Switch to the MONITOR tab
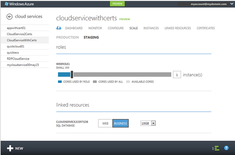The image size is (235, 155). click(x=95, y=28)
